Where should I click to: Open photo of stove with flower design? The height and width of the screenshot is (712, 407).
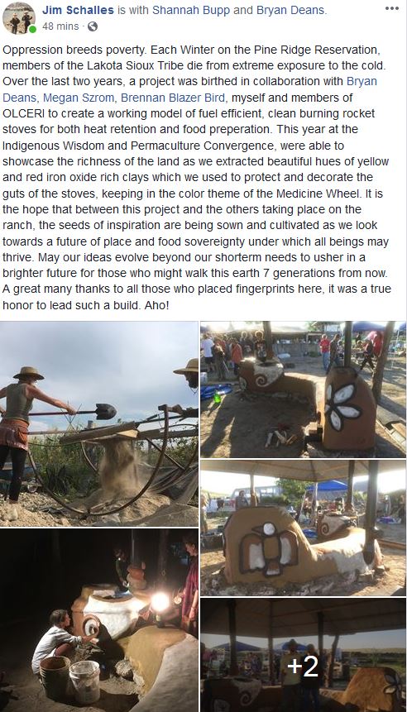304,389
